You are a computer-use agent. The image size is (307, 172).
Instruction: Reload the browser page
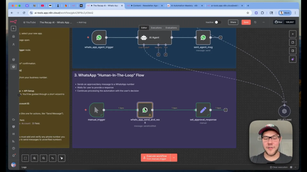(x=24, y=13)
